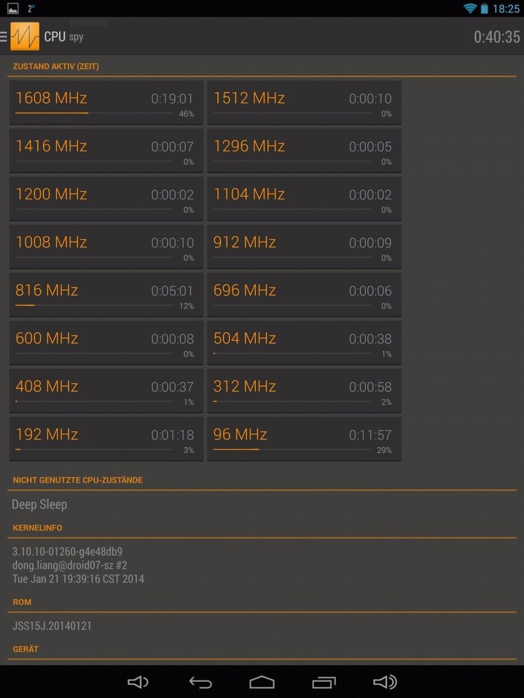524x698 pixels.
Task: Tap the 1608 MHz usage progress bar
Action: point(94,113)
